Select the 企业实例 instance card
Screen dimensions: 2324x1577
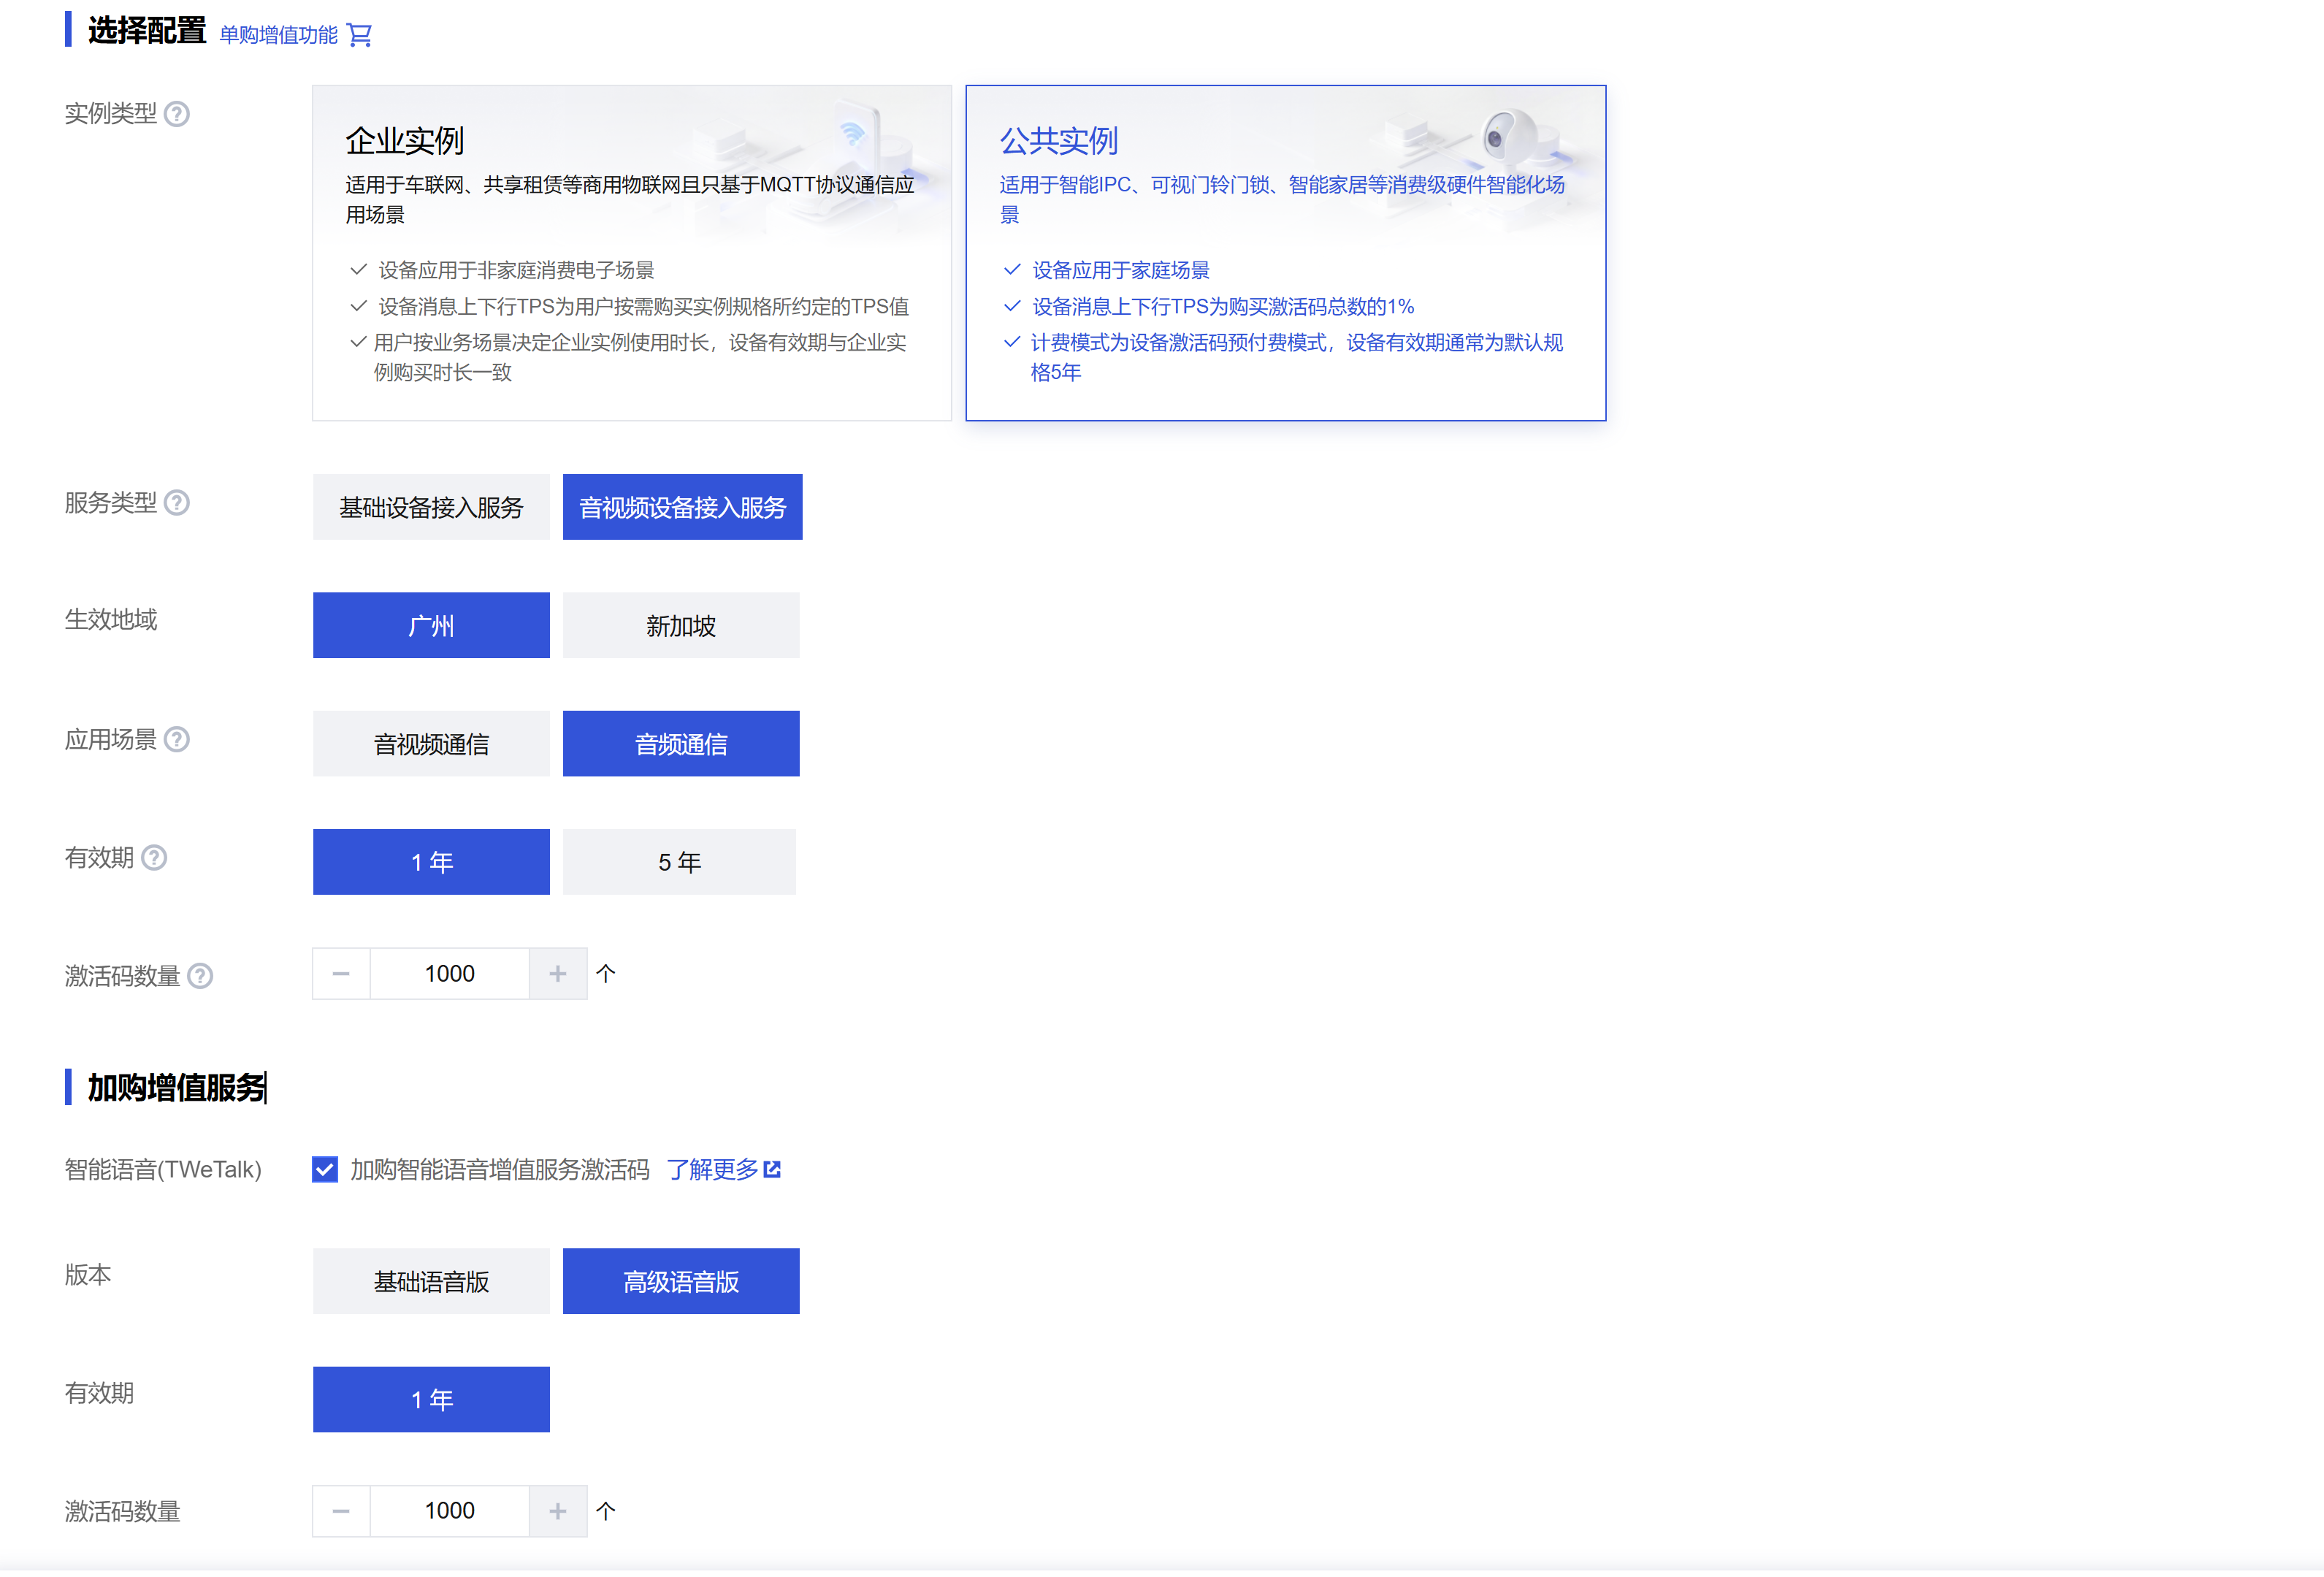pyautogui.click(x=631, y=253)
